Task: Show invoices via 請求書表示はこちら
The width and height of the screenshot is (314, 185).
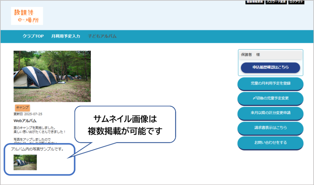Action: (270, 128)
